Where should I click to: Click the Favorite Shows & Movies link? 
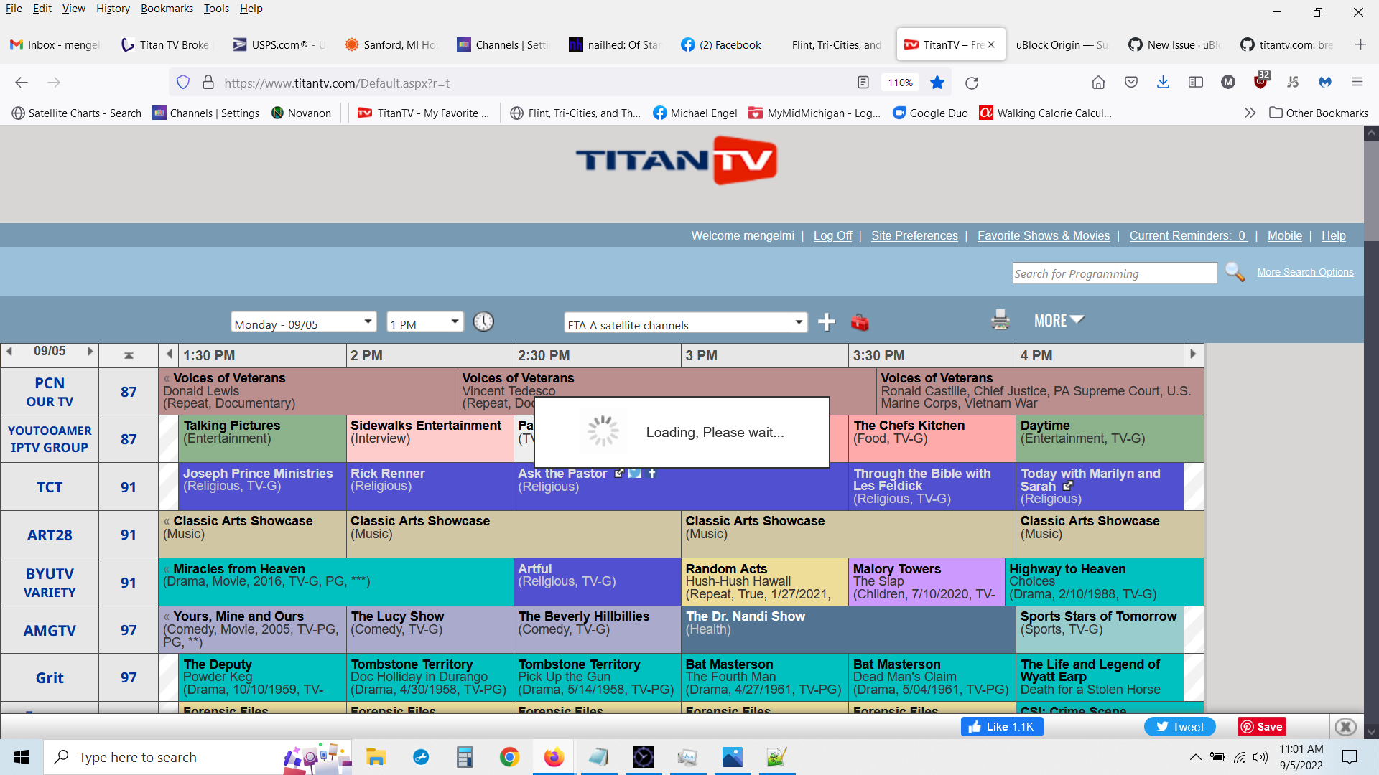tap(1043, 235)
